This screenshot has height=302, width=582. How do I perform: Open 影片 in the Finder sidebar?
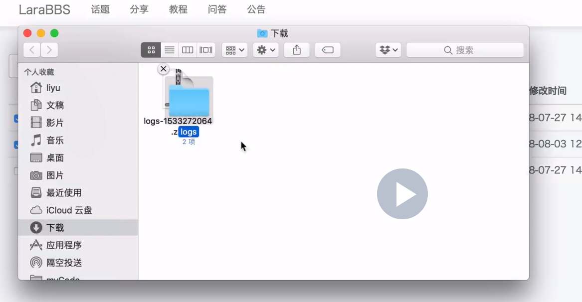tap(78, 123)
